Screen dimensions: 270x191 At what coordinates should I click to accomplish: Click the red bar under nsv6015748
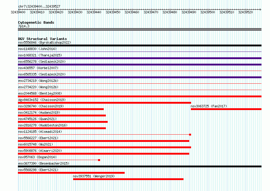105,147
